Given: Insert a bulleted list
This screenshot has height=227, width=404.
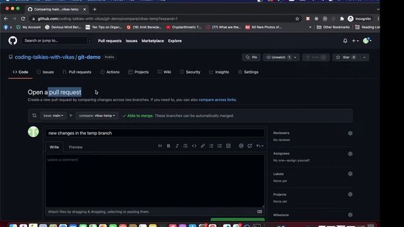Looking at the screenshot, I should click(x=211, y=146).
